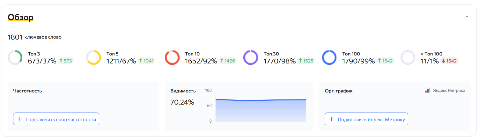The height and width of the screenshot is (139, 479).
Task: Click the 1801 ключевое слово count
Action: tap(34, 37)
